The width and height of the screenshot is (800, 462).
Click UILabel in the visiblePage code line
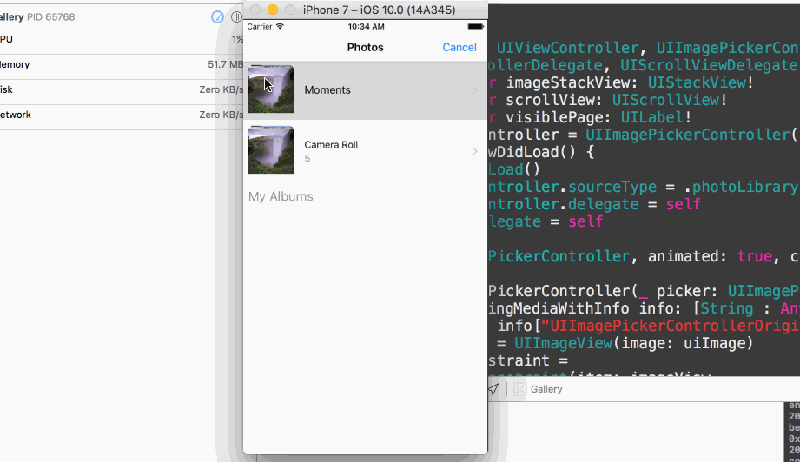[x=652, y=117]
